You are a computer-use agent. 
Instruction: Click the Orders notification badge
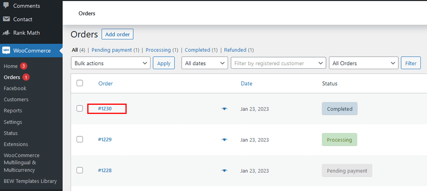[26, 77]
